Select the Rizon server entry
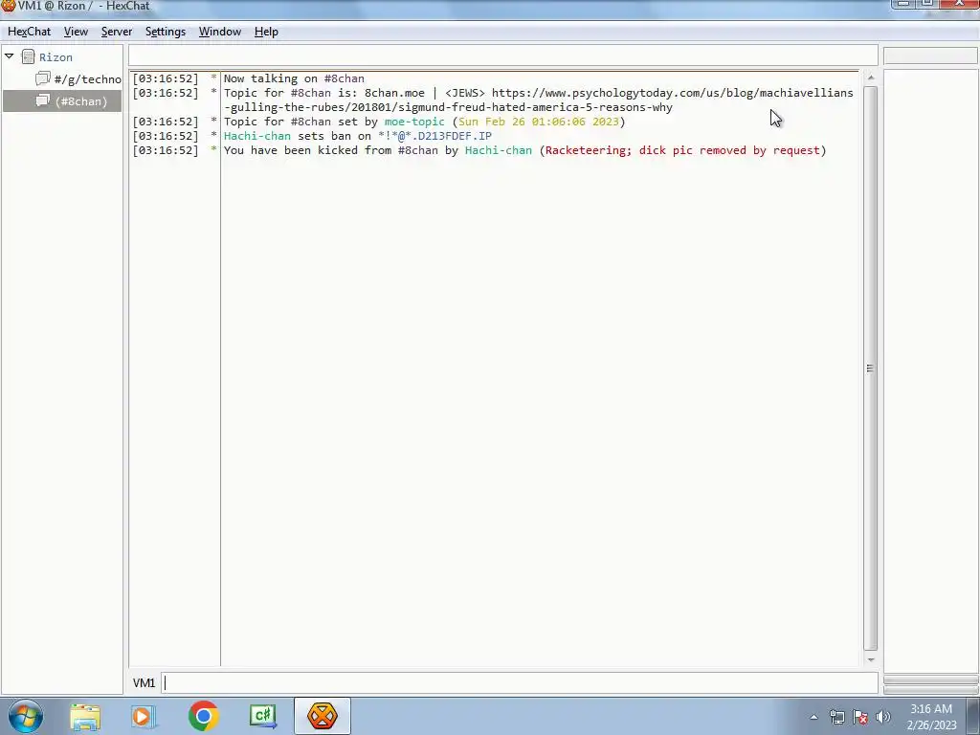Image resolution: width=980 pixels, height=735 pixels. (x=56, y=56)
